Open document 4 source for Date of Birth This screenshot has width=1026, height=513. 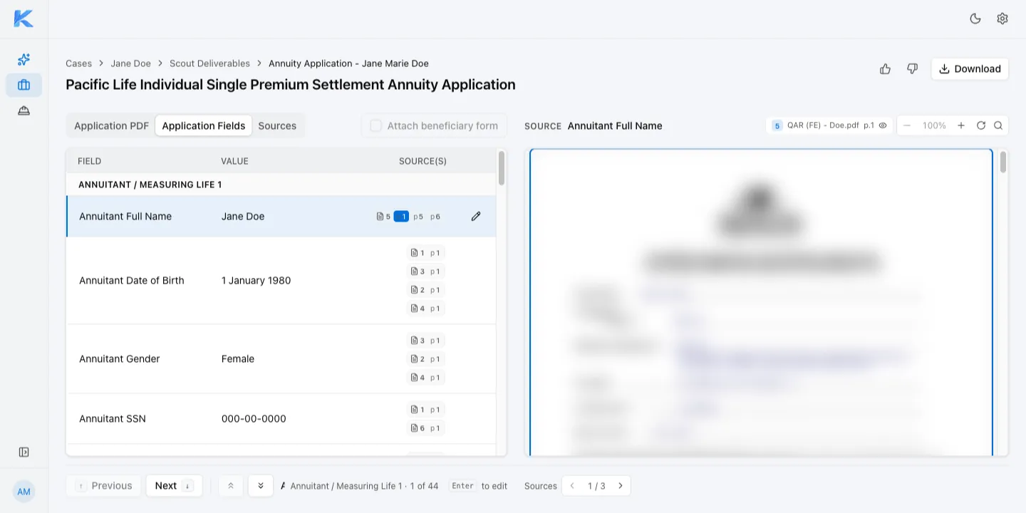click(425, 309)
